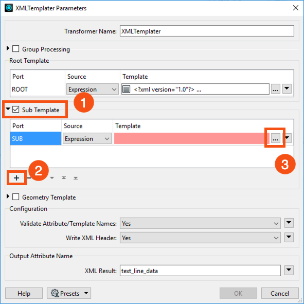304x304 pixels.
Task: Click the XML Result input field
Action: (200, 271)
